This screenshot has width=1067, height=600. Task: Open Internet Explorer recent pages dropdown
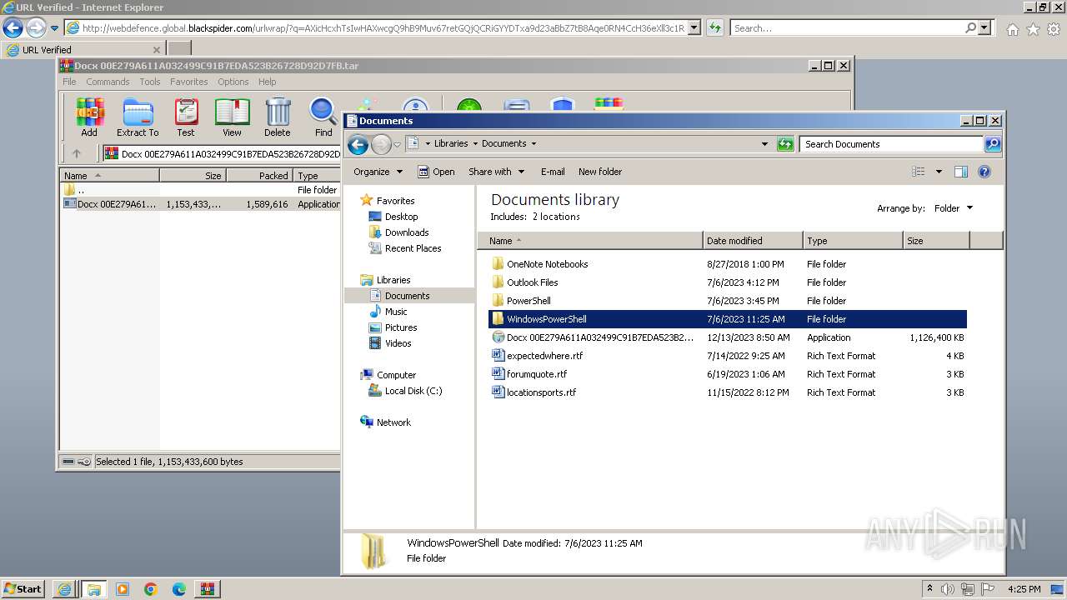click(54, 28)
